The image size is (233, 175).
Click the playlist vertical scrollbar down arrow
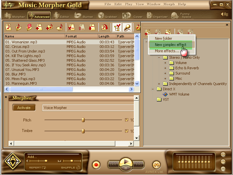(x=137, y=83)
